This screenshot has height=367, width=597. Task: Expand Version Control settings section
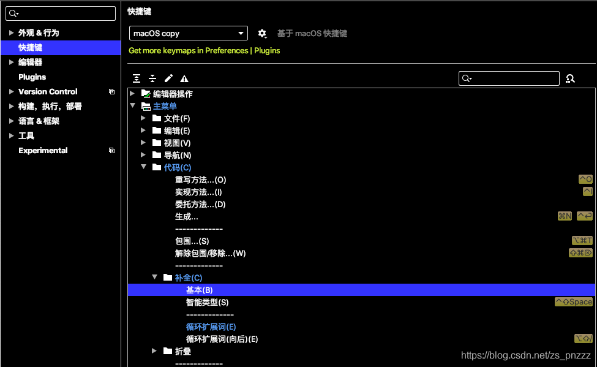pyautogui.click(x=12, y=91)
